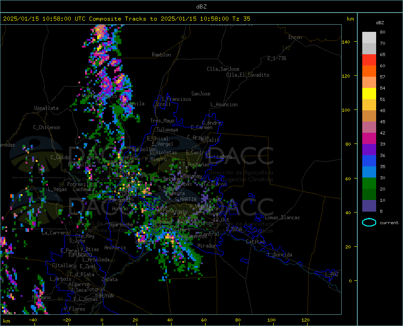403x326 pixels.
Task: Click the 80 dBZ white color swatch
Action: click(x=369, y=37)
